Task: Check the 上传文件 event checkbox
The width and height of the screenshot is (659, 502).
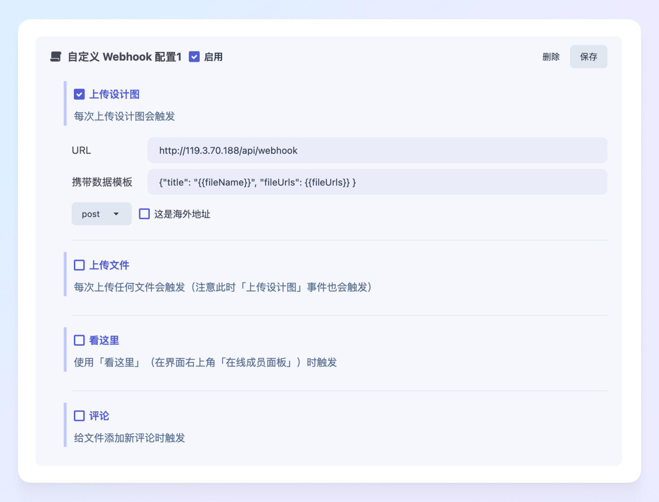Action: point(79,265)
